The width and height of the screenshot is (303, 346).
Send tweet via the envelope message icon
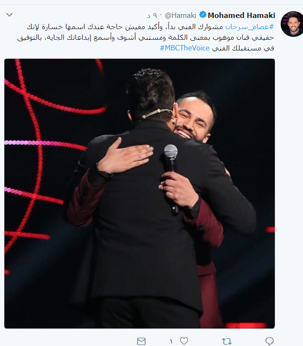pos(141,341)
